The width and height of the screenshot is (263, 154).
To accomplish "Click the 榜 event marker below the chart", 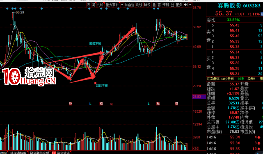I will point(101,104).
